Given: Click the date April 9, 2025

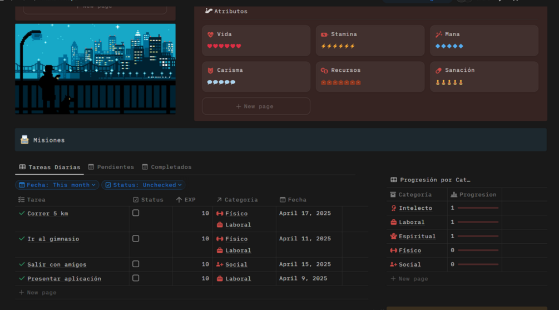Looking at the screenshot, I should (x=303, y=278).
